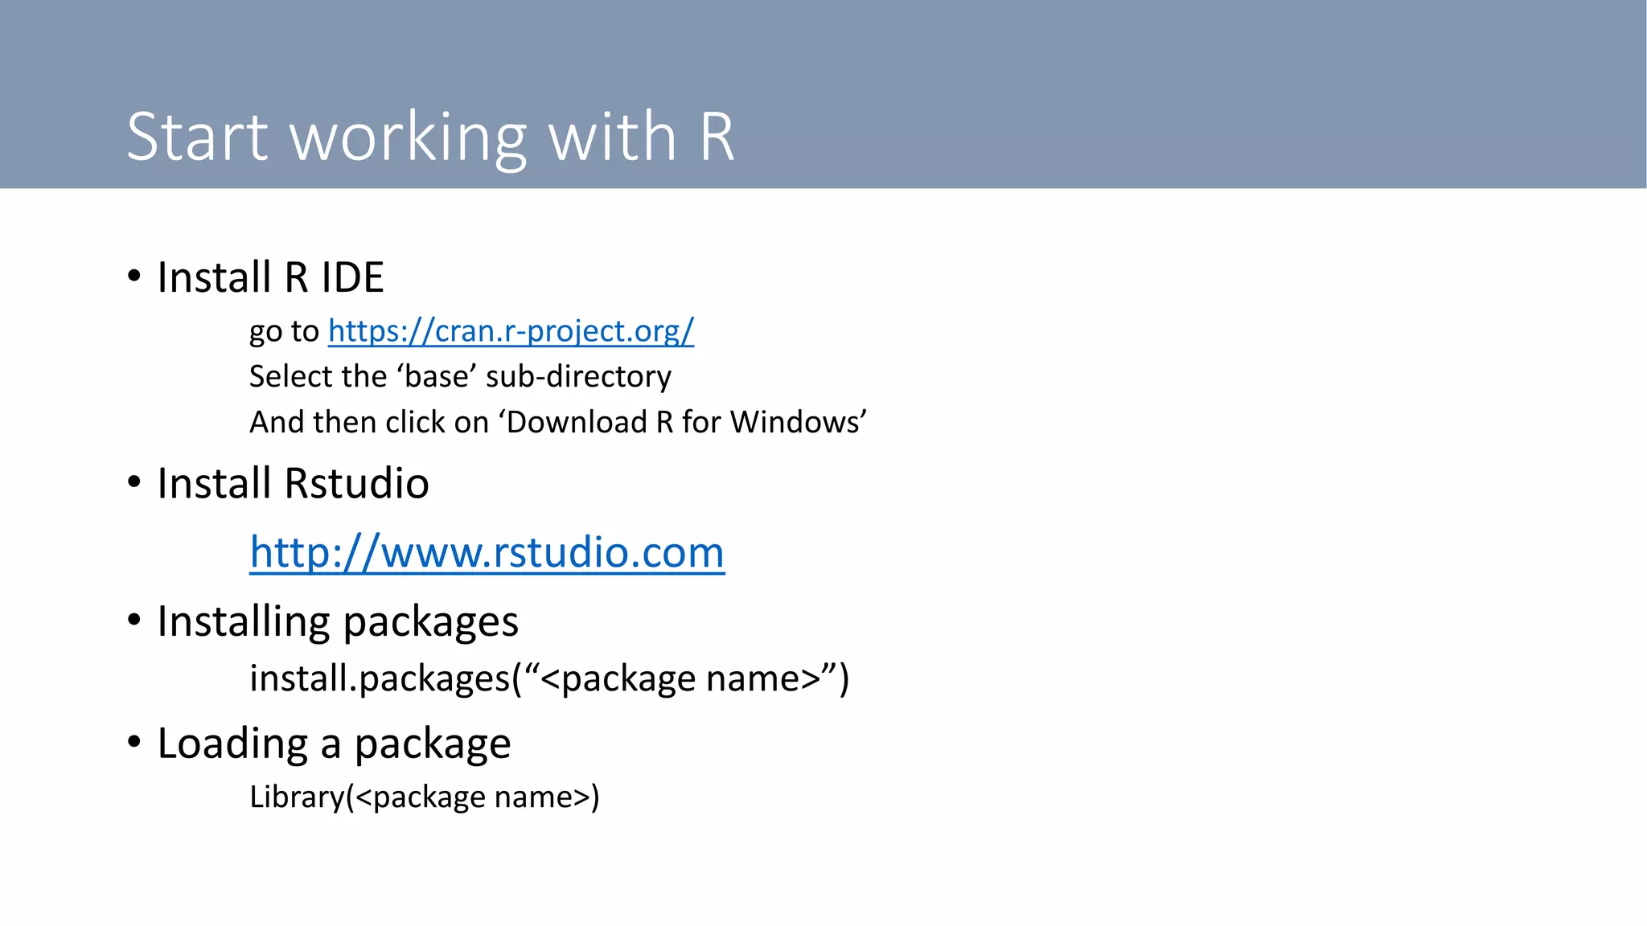Screen dimensions: 1647x926
Task: Open the cran.r-project.org link
Action: coord(511,331)
